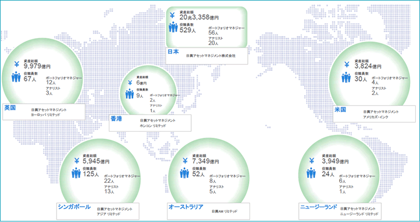The image size is (420, 222).
Task: Click the ニュージーランド リミテッド company text
Action: [x=359, y=214]
